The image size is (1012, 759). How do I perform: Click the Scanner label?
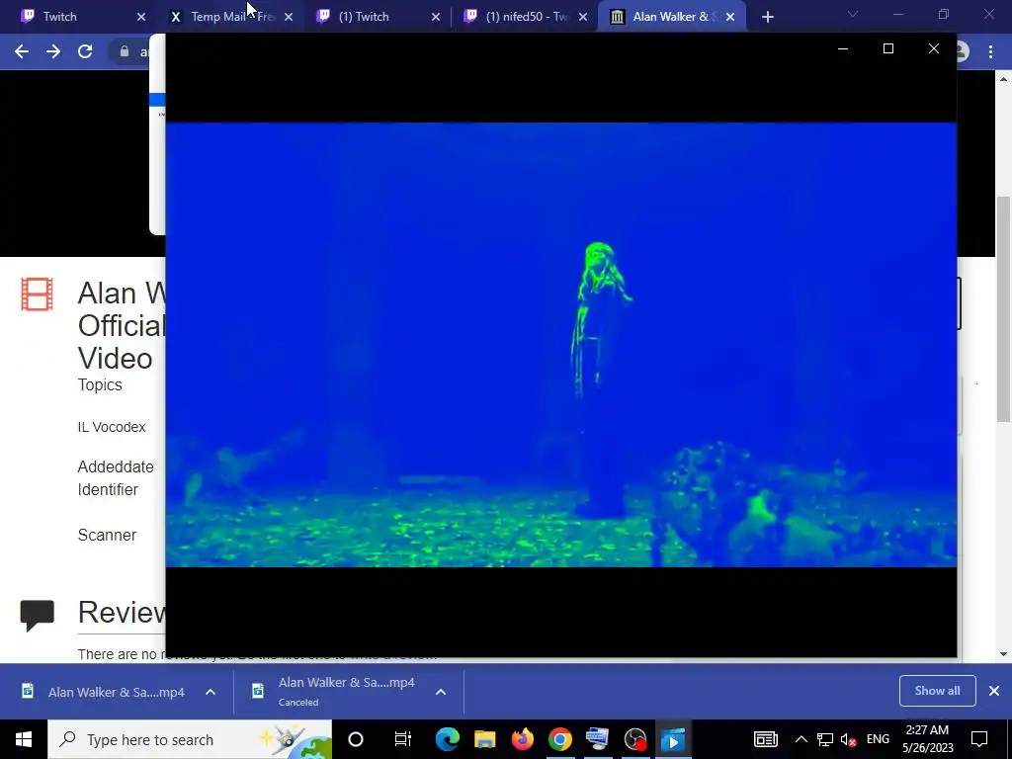107,535
